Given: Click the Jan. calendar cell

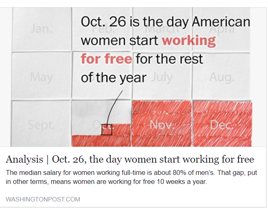Looking at the screenshot, I should click(x=42, y=29).
